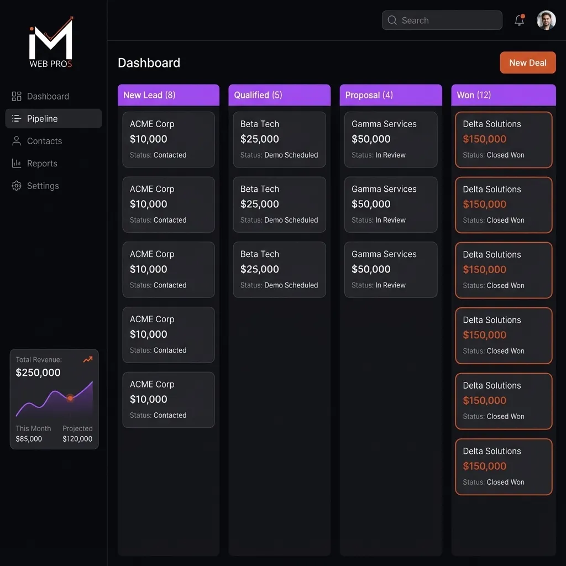
Task: Click the Contacts person icon
Action: (17, 141)
